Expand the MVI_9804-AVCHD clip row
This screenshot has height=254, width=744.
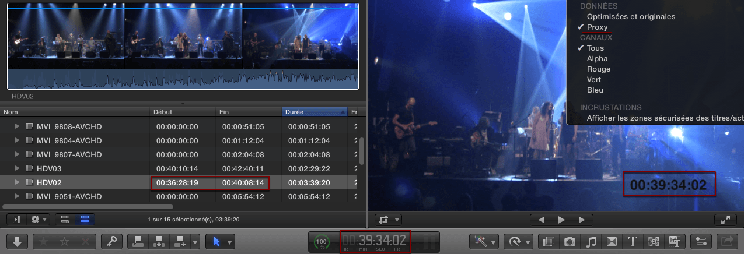click(x=17, y=140)
